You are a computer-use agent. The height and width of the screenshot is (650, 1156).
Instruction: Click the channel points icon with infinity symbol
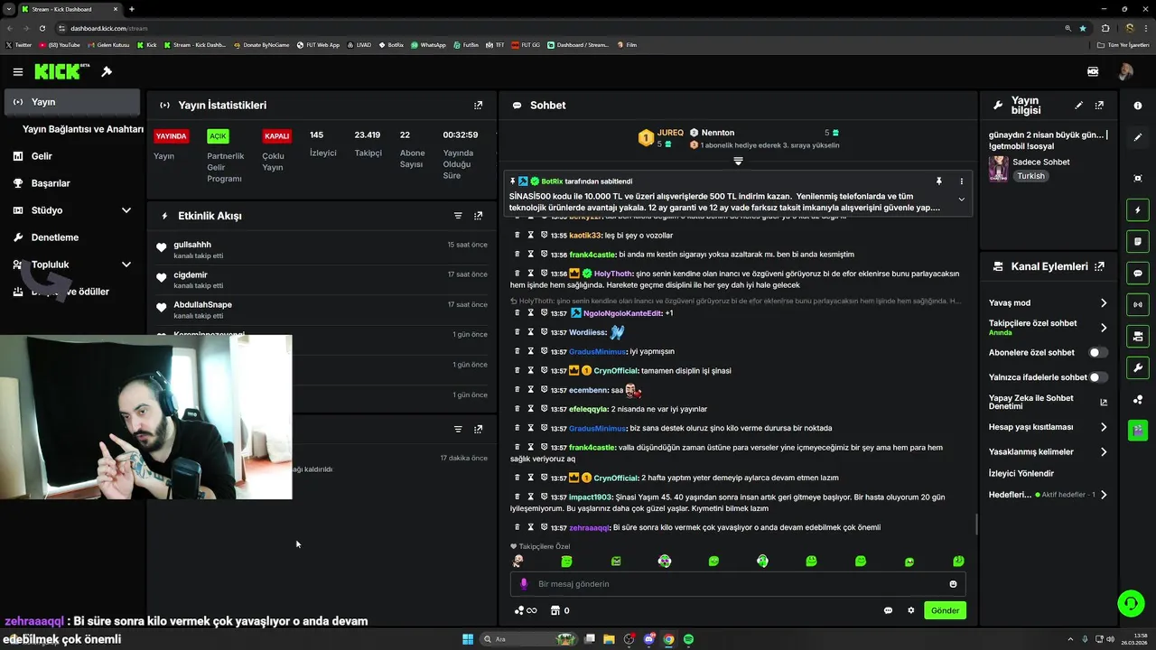(526, 610)
